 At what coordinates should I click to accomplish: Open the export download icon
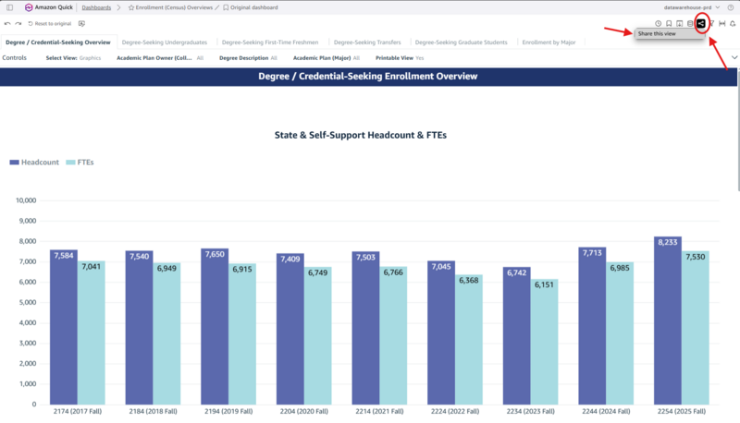coord(680,24)
